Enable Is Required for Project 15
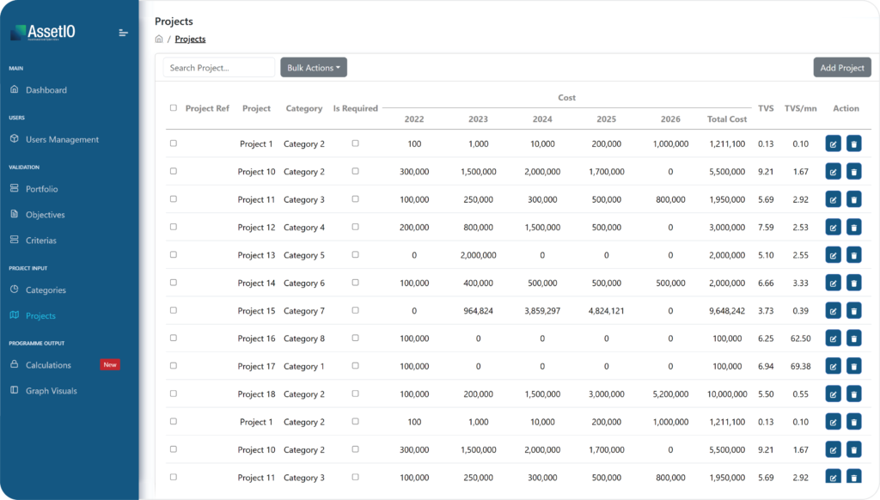The width and height of the screenshot is (880, 500). pos(355,310)
